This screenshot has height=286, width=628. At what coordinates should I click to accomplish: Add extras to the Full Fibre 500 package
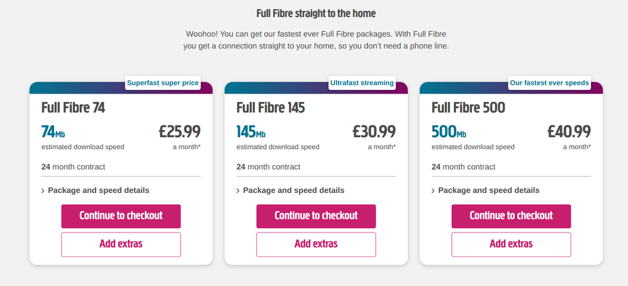[511, 244]
